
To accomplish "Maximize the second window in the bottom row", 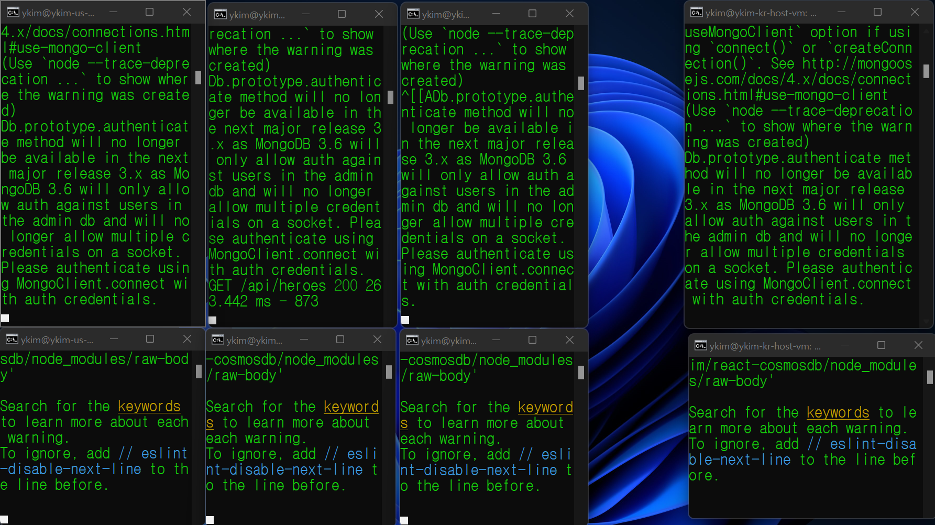I will tap(340, 340).
